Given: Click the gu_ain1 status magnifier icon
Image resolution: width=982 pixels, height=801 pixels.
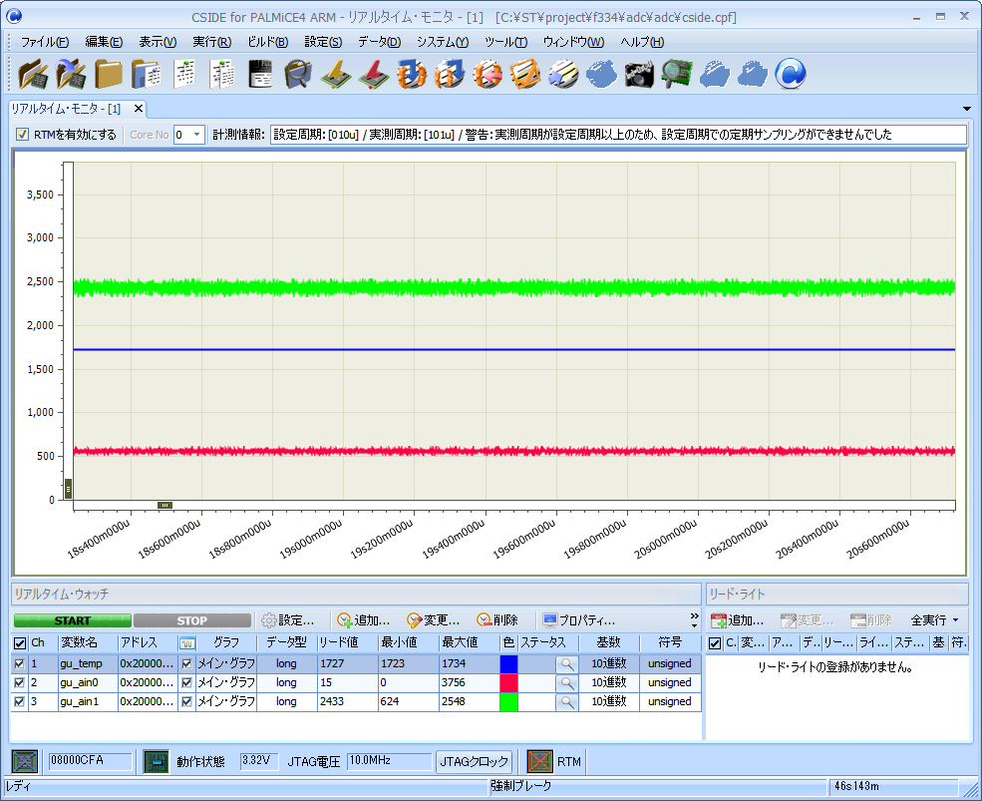Looking at the screenshot, I should pos(567,702).
